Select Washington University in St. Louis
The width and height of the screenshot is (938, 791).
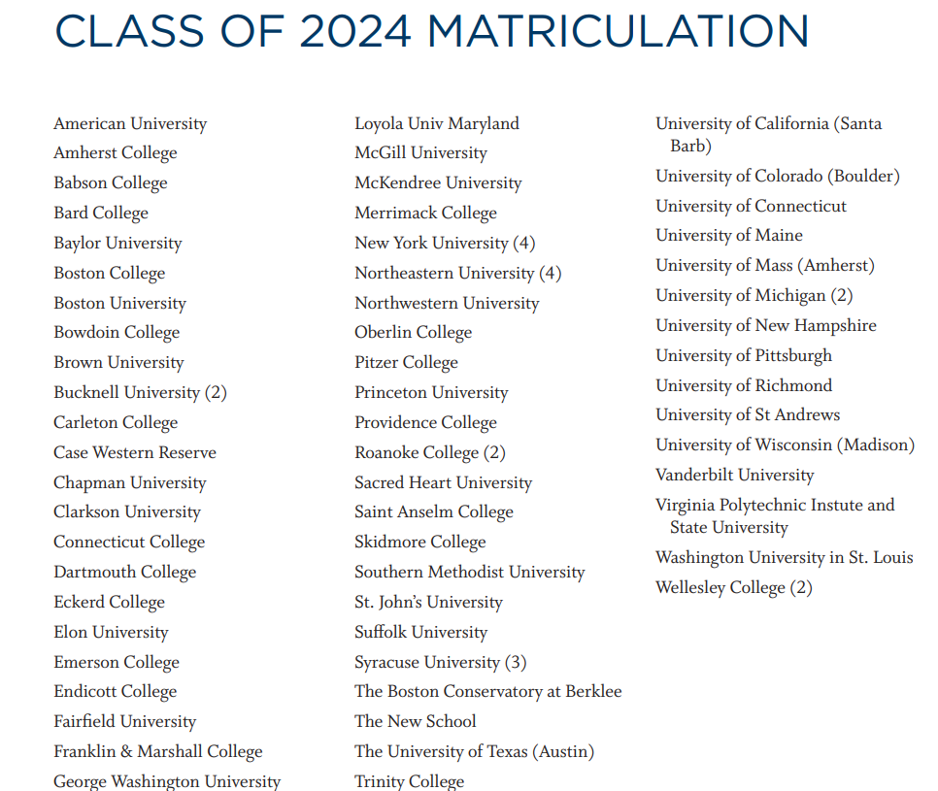[x=785, y=558]
